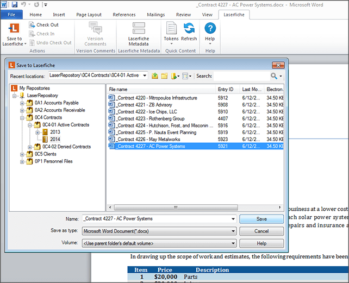Viewport: 349px width, 283px height.
Task: Click the Word save icon in quick access toolbar
Action: click(x=15, y=4)
